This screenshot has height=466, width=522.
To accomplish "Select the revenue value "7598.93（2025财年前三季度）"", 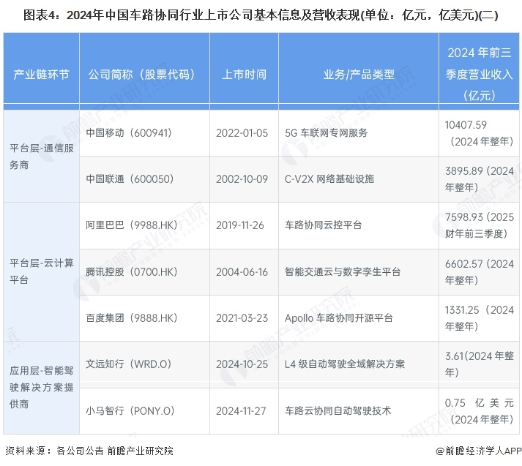I will 480,225.
